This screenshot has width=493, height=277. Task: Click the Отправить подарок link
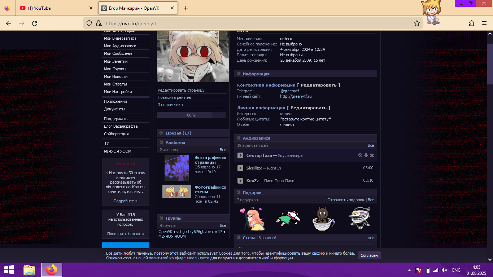coord(346,200)
